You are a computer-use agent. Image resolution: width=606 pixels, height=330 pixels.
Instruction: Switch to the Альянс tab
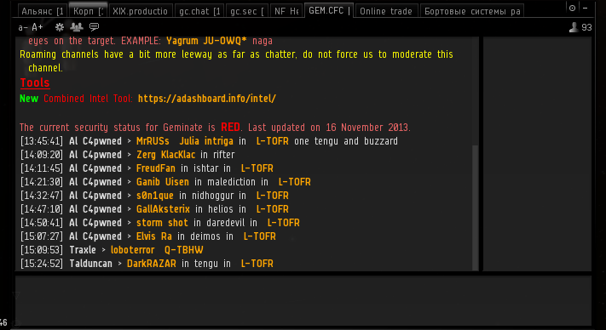(x=43, y=11)
